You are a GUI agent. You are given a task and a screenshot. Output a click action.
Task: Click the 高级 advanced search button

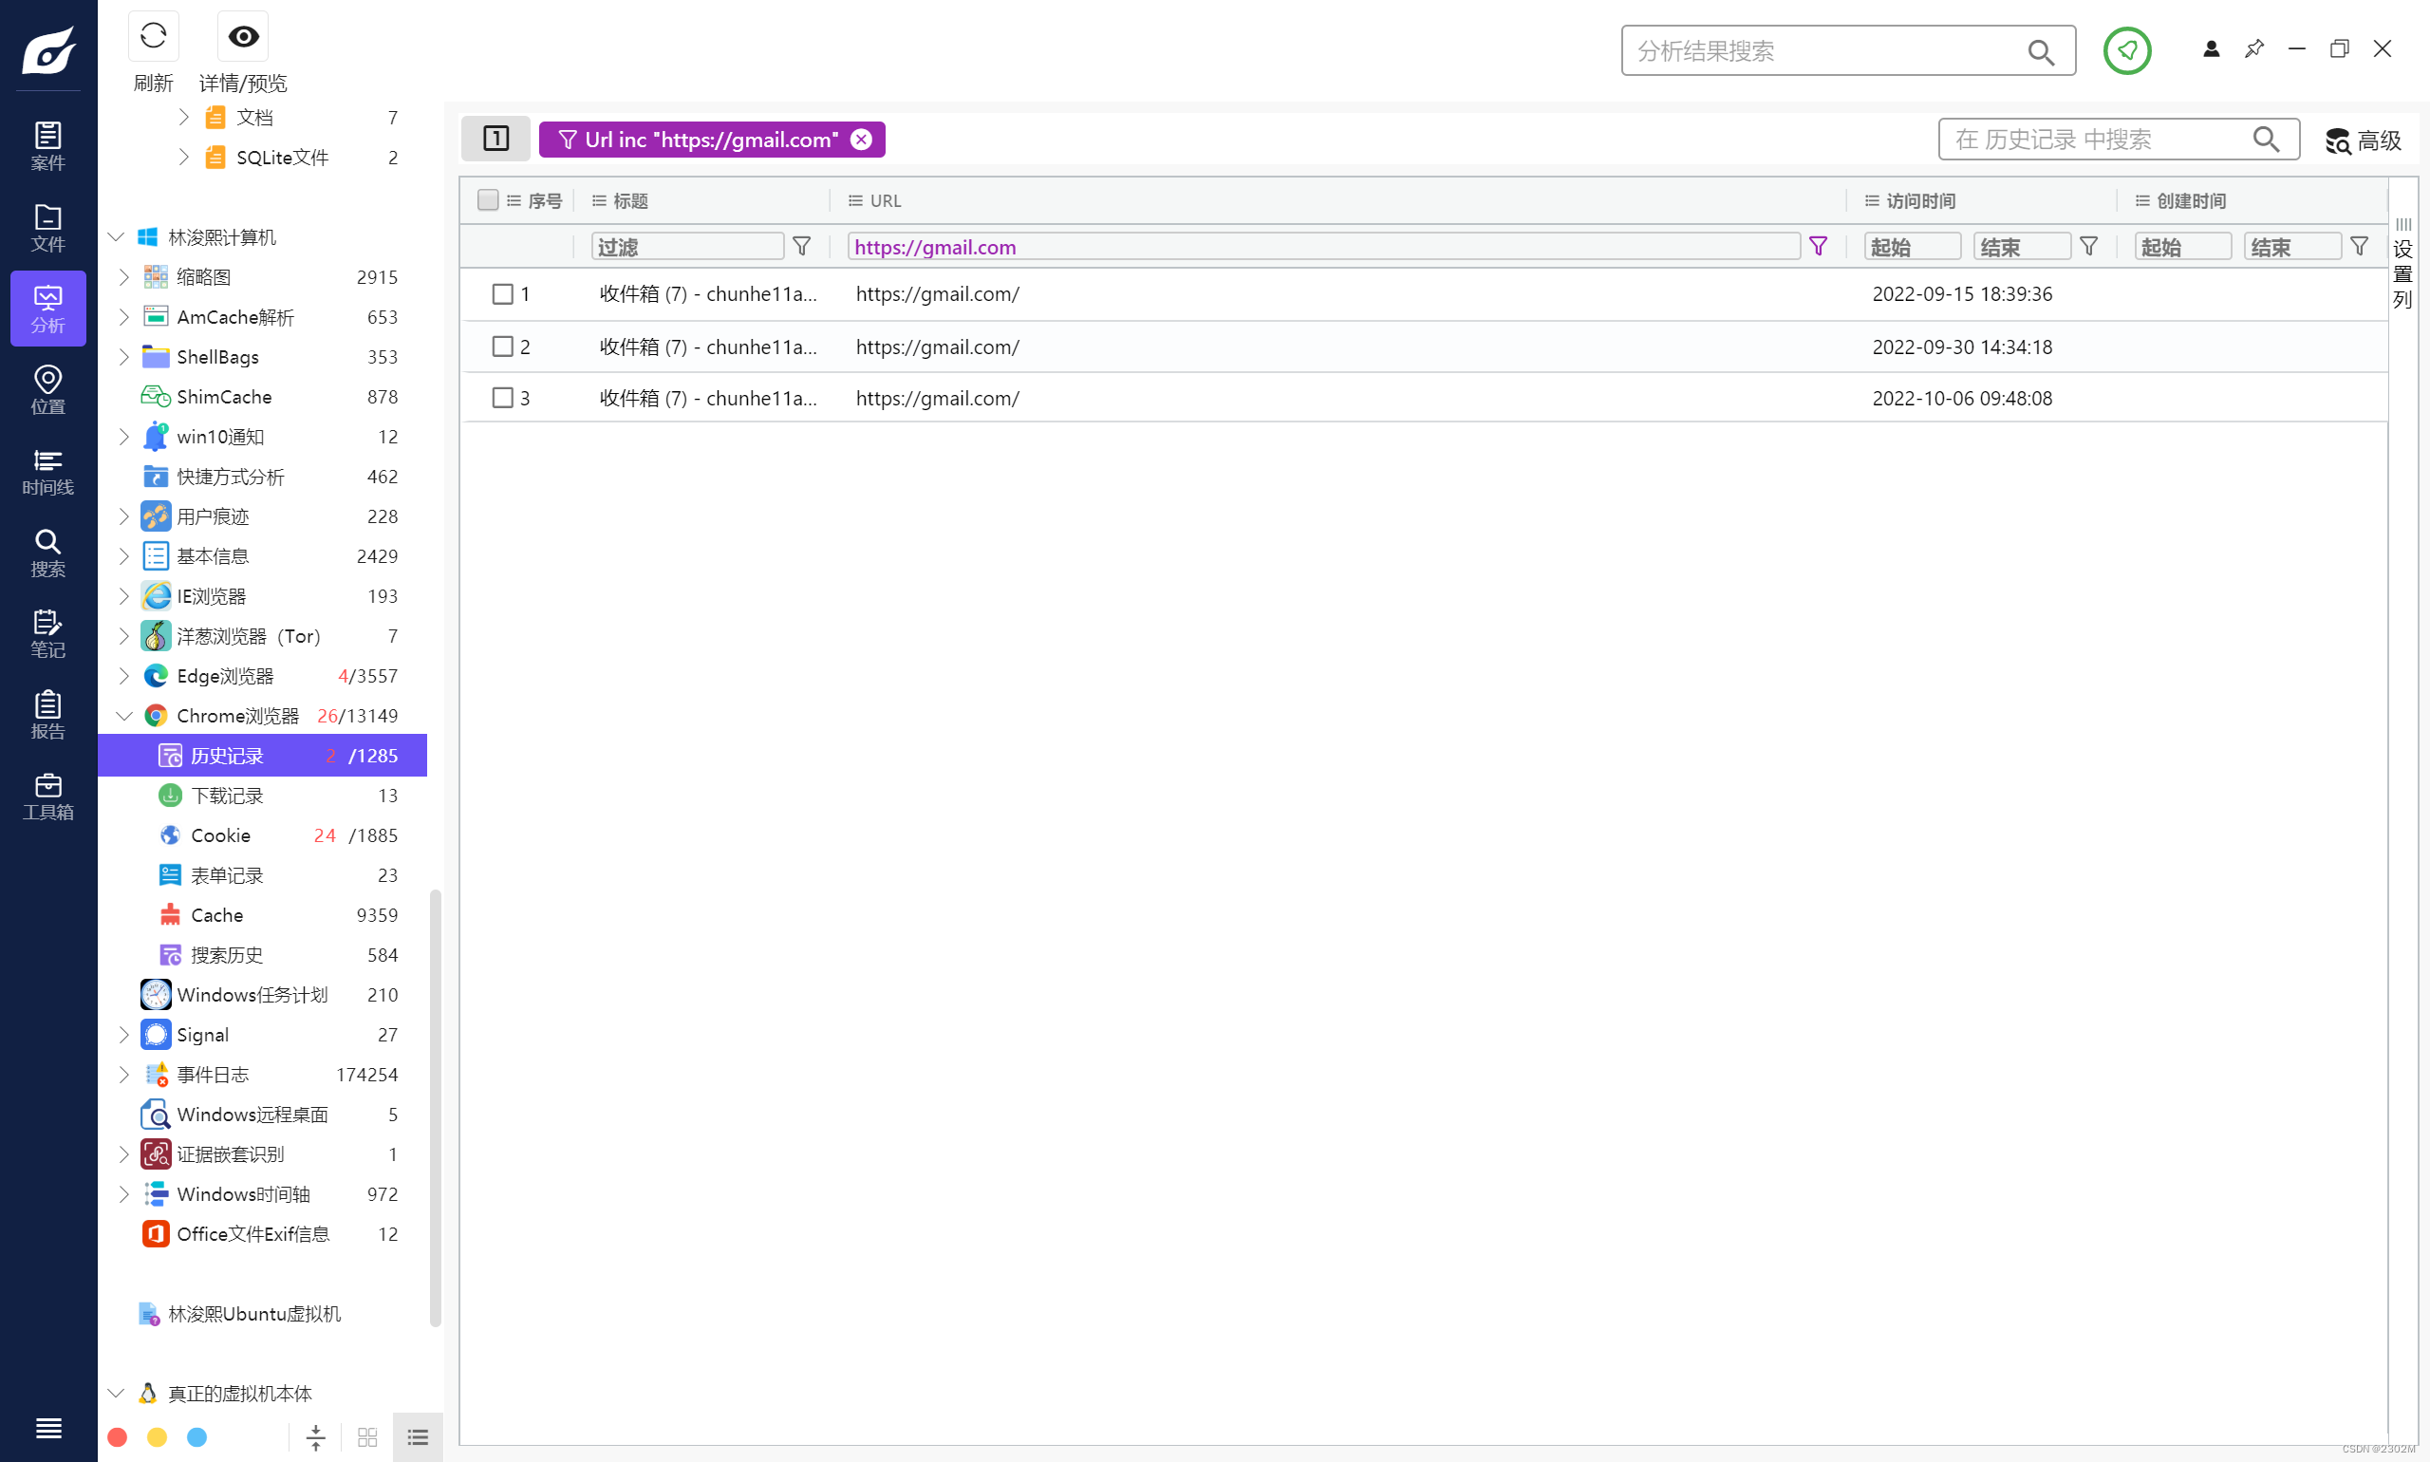2363,141
